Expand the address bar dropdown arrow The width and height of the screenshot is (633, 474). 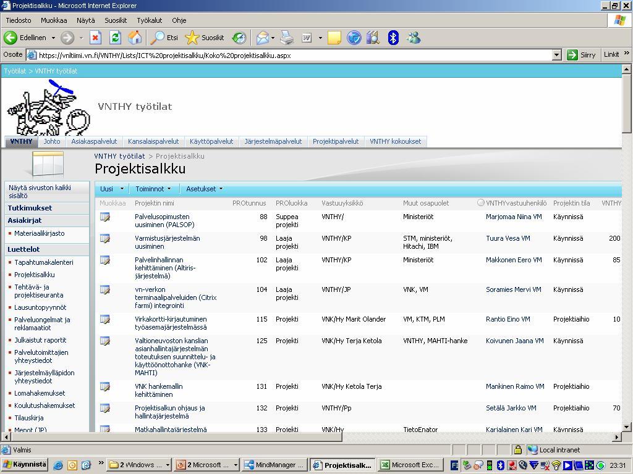tap(557, 55)
